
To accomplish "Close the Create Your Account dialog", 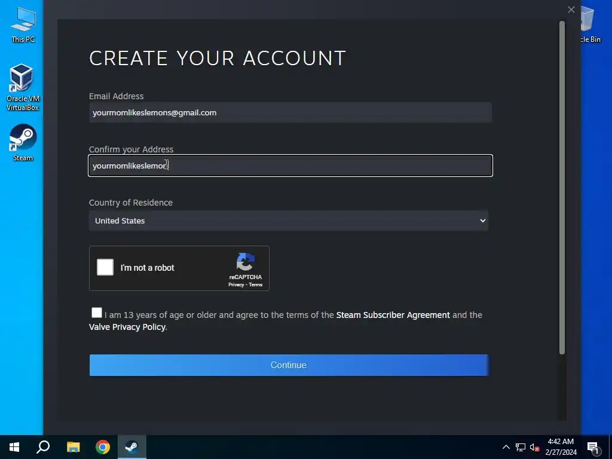I will tap(571, 10).
